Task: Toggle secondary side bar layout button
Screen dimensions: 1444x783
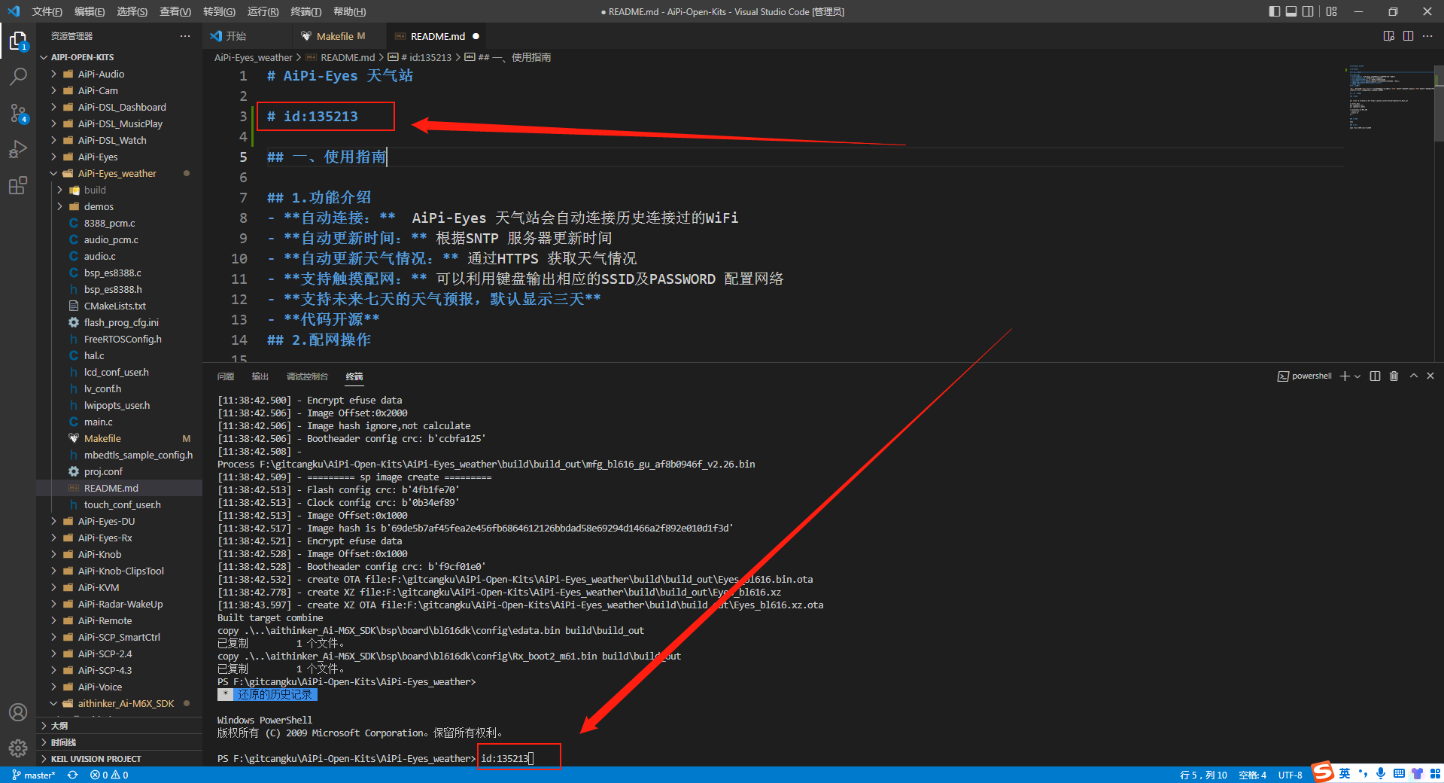Action: (1309, 11)
